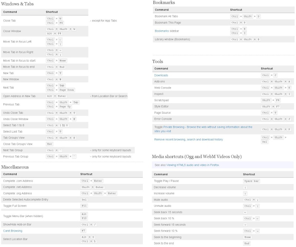Click the 'Web Console' command text
This screenshot has width=296, height=247.
click(162, 88)
